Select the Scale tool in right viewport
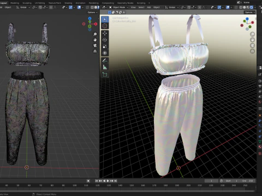The image size is (262, 196). [105, 46]
